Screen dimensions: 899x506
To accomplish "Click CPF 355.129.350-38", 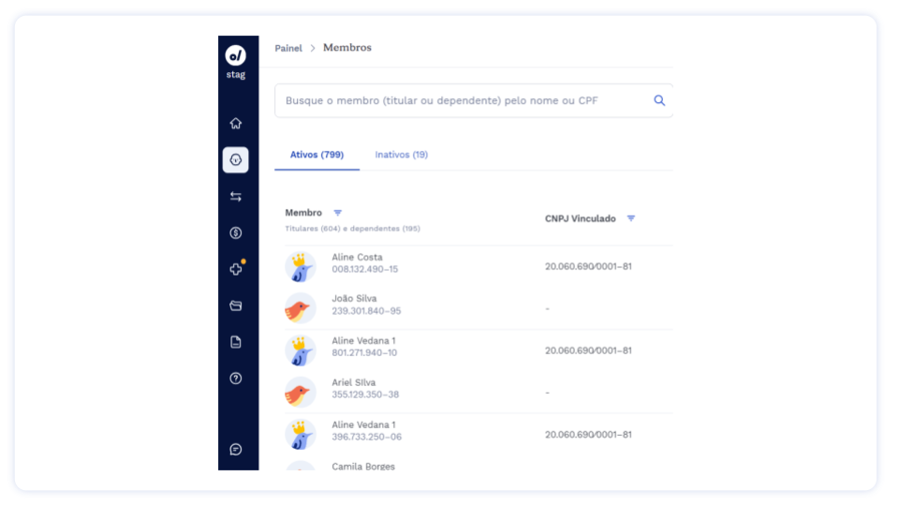I will (365, 395).
